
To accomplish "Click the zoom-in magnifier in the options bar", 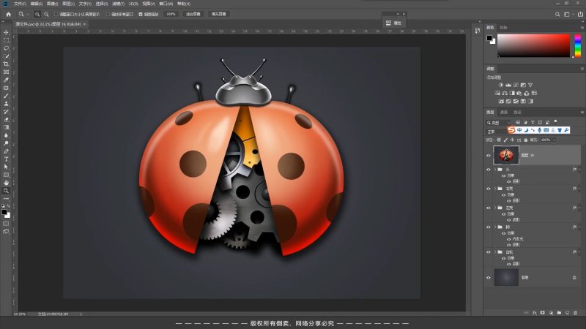I will (x=37, y=14).
